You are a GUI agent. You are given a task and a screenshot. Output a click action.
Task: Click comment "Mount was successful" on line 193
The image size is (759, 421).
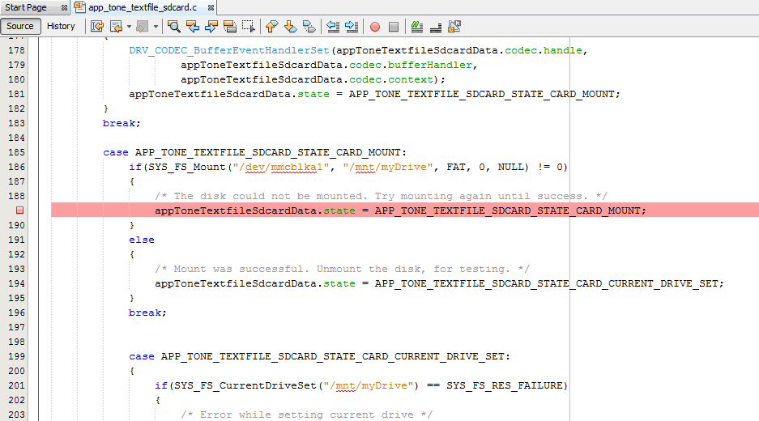pos(342,269)
